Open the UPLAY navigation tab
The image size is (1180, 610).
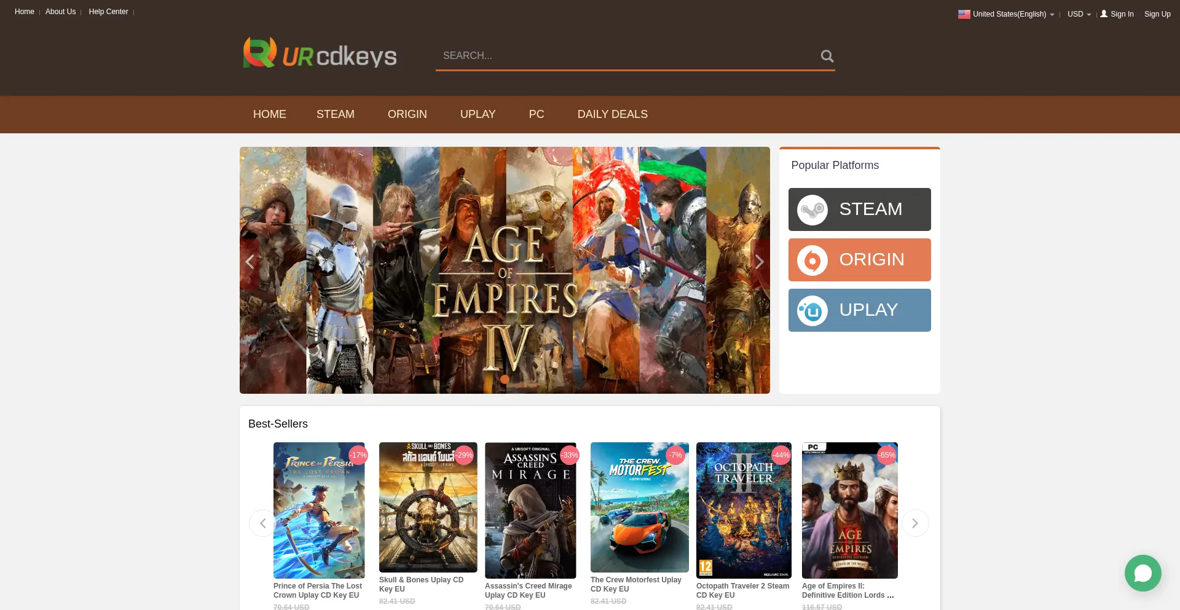pyautogui.click(x=478, y=114)
